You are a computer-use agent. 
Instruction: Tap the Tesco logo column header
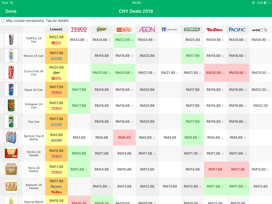click(79, 29)
